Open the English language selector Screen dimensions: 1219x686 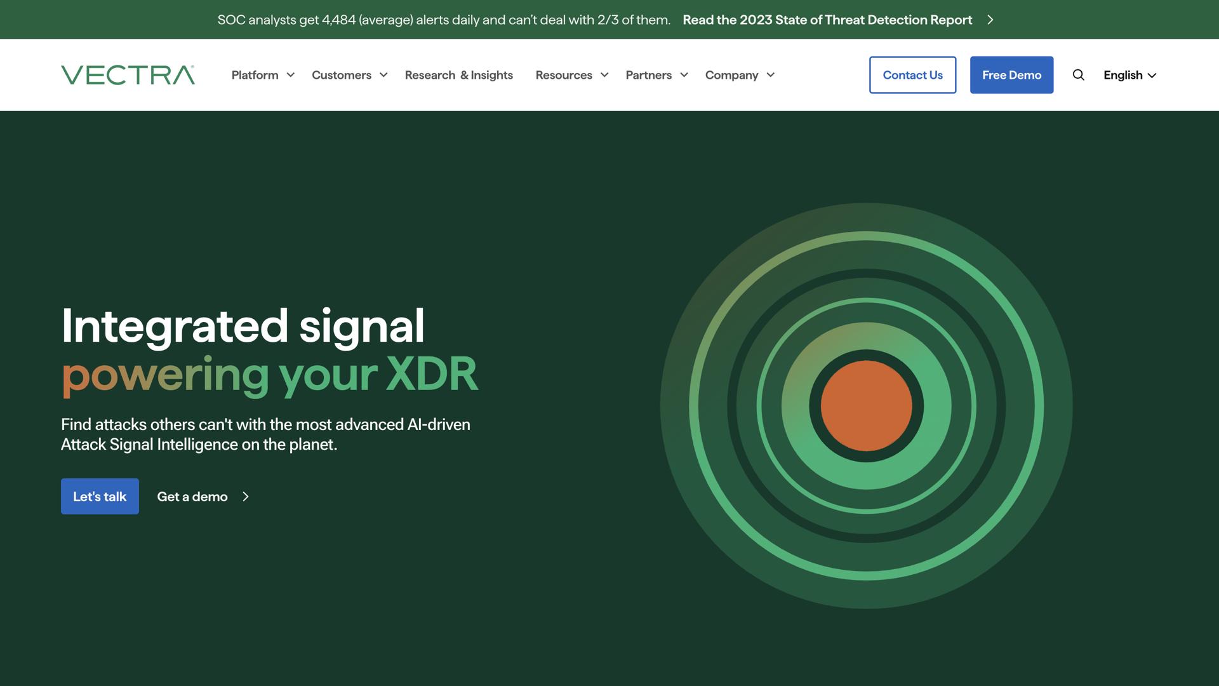pyautogui.click(x=1129, y=75)
